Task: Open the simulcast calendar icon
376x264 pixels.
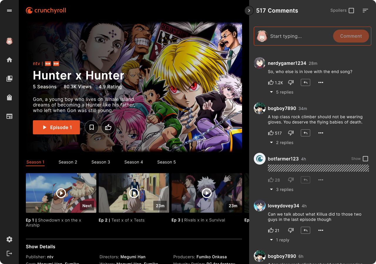Action: pos(9,116)
